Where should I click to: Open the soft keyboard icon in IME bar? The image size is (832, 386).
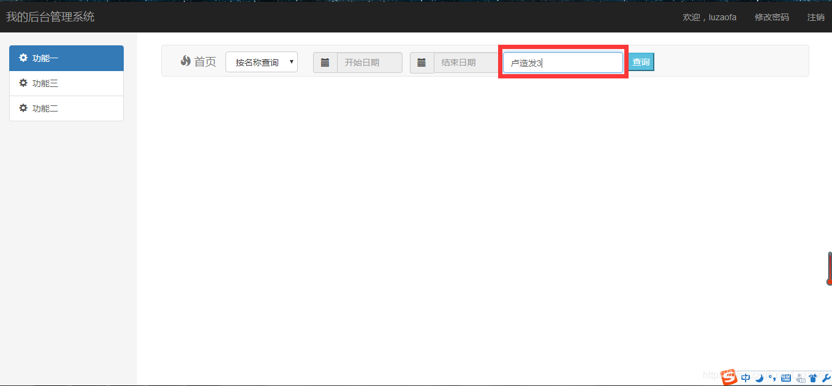tap(786, 378)
